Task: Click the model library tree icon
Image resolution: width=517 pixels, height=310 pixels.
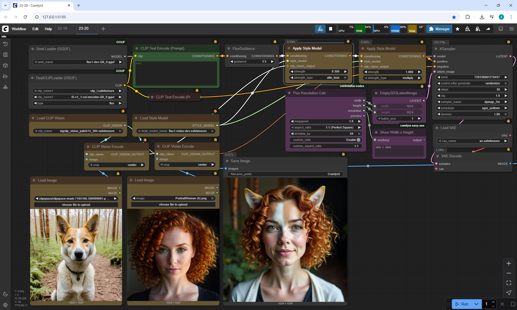Action: point(5,87)
